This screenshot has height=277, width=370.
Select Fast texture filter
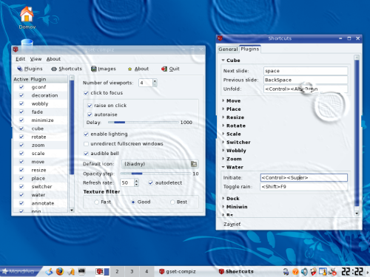point(97,202)
